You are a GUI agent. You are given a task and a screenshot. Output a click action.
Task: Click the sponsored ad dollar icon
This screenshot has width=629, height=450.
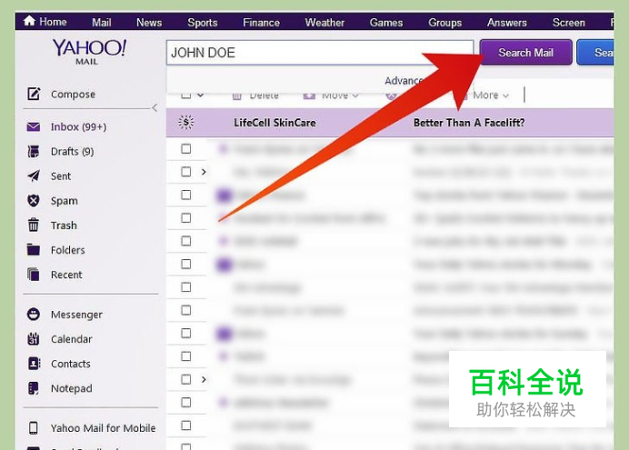tap(185, 123)
